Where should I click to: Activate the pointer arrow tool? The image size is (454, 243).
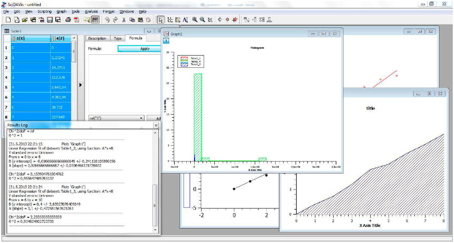point(161,20)
